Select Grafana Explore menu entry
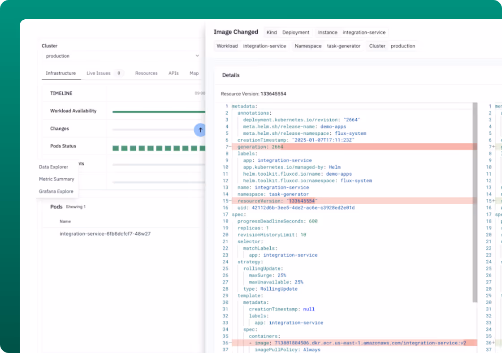Screen dimensions: 502x353 [56, 191]
